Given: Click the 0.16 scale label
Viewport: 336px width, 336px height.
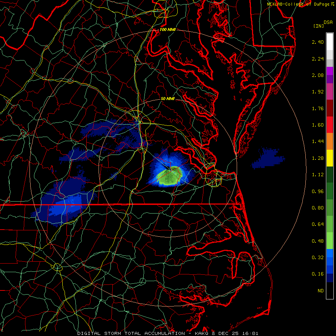Looking at the screenshot, I should [318, 274].
